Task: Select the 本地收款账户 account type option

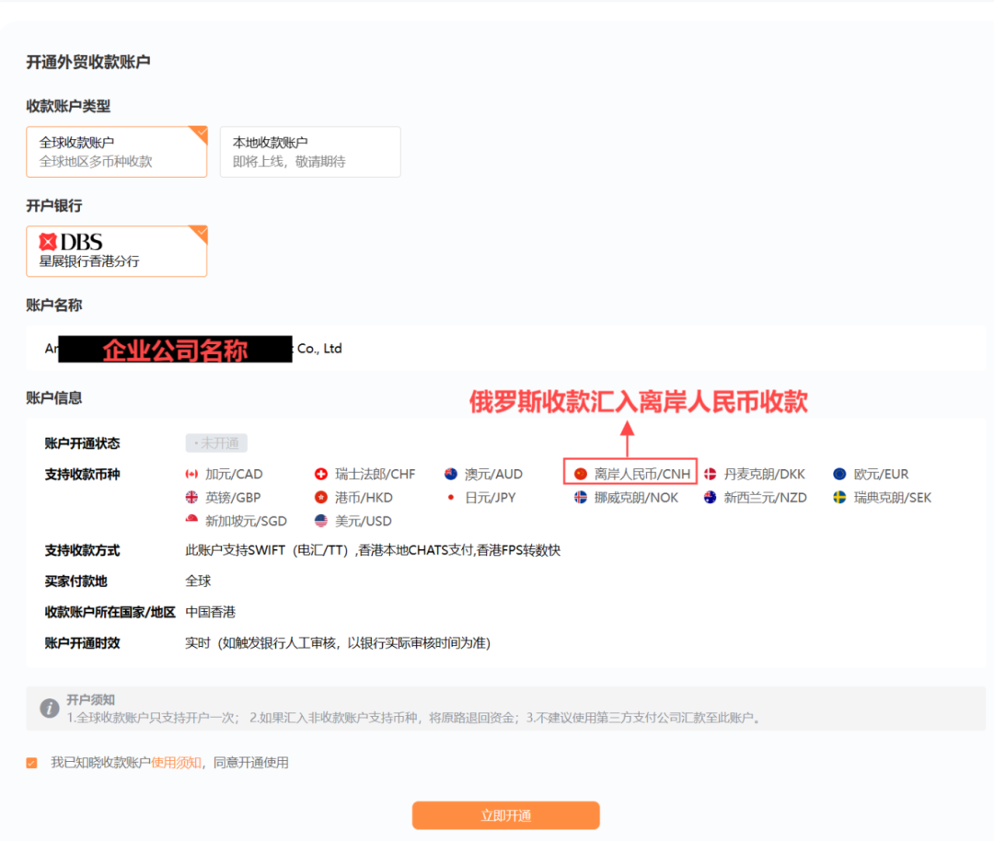Action: tap(309, 152)
